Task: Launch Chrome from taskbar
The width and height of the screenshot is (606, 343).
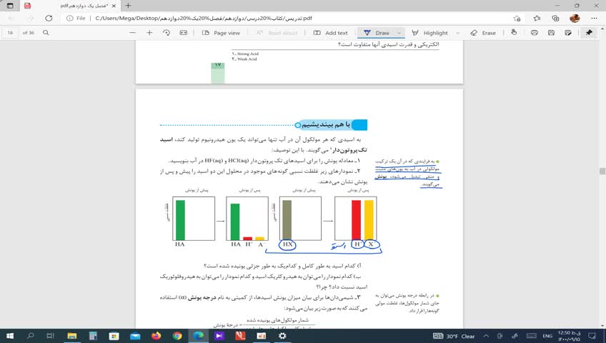Action: tap(177, 336)
